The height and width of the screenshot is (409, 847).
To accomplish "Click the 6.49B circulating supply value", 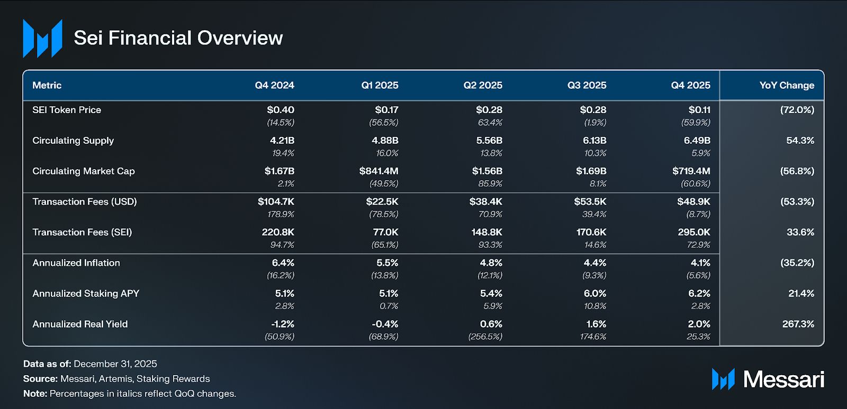I will pos(697,141).
